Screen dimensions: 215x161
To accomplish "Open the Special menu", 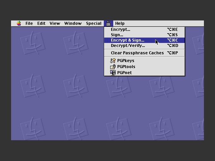I will 94,23.
